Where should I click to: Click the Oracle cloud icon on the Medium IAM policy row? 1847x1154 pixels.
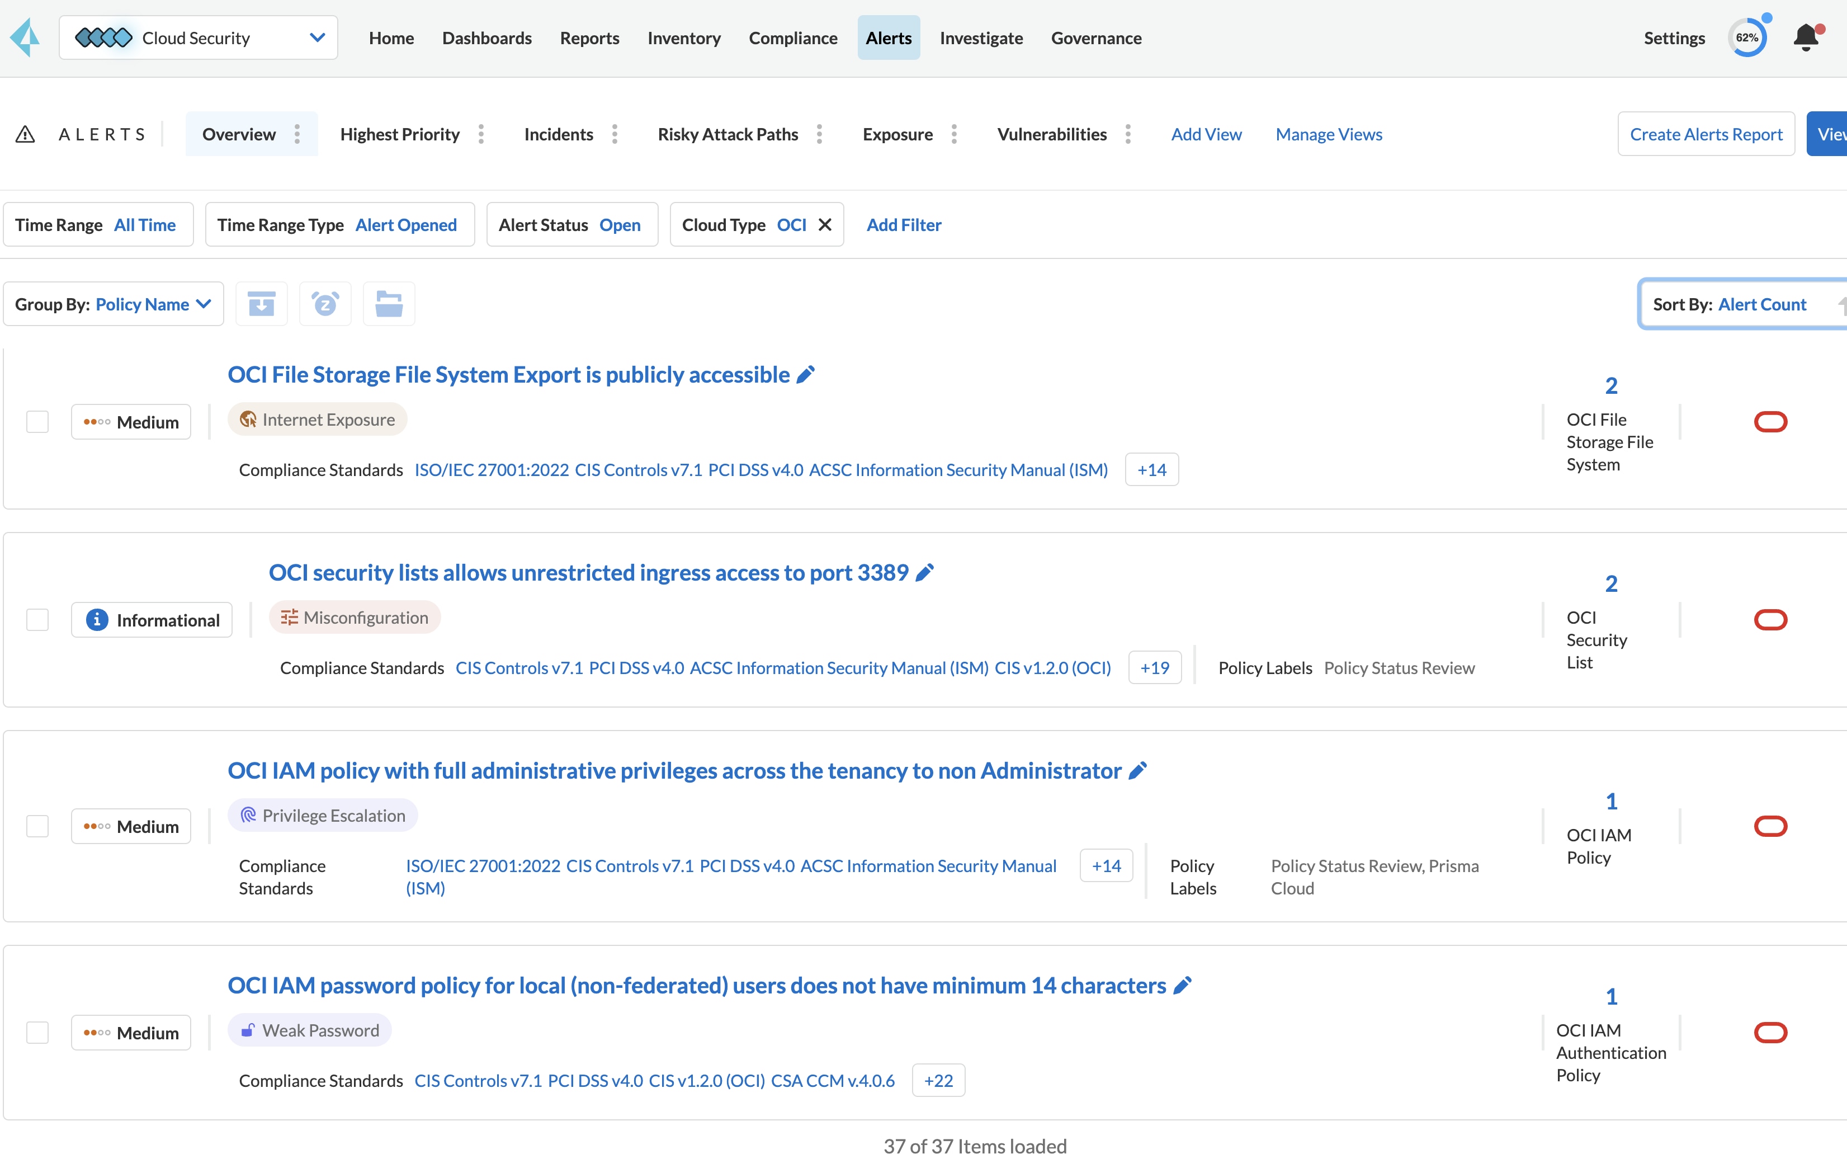1770,826
